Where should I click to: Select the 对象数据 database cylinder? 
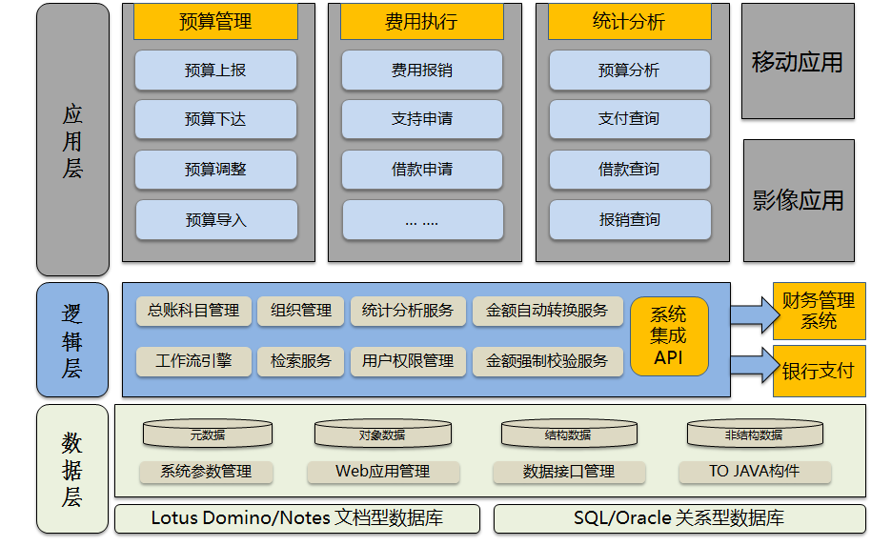click(x=381, y=435)
